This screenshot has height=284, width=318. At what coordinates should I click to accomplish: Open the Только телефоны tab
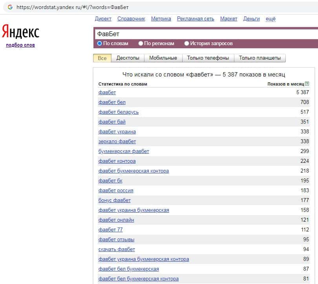208,58
